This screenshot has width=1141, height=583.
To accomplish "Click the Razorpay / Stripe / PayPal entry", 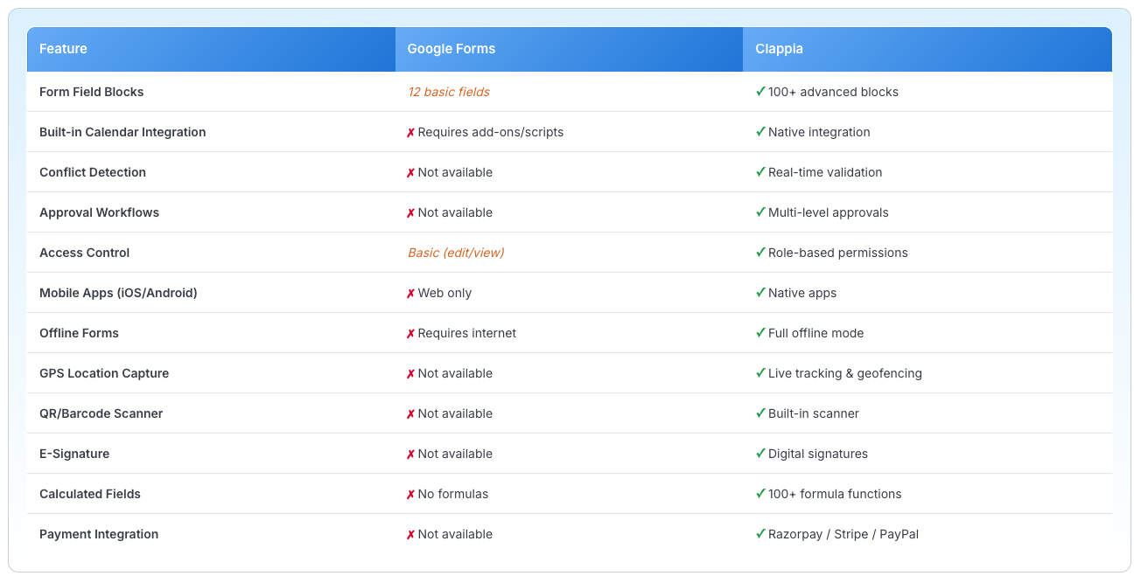I will 843,534.
